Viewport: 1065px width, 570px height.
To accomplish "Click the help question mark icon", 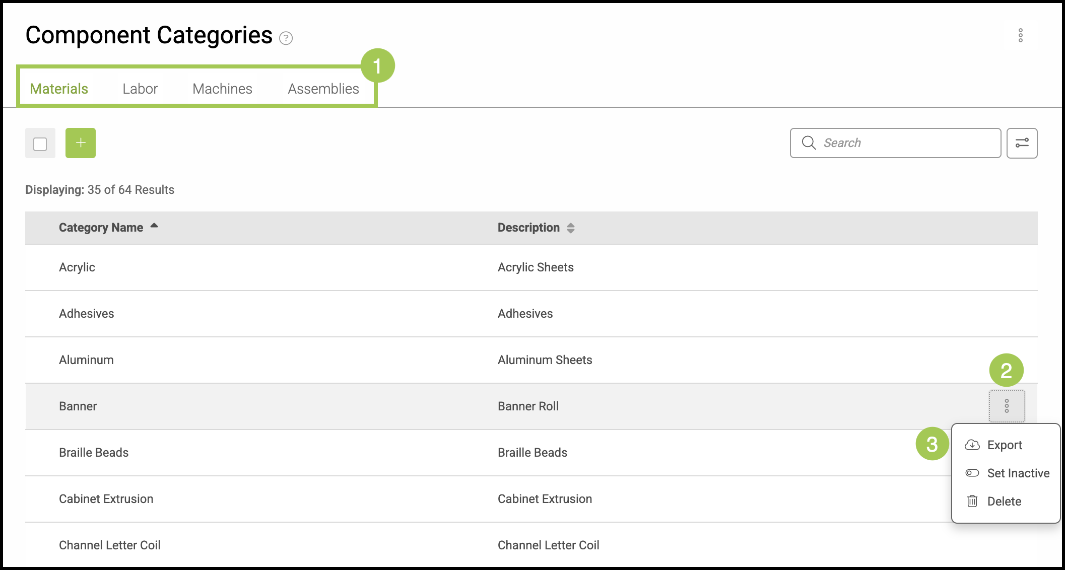I will coord(286,38).
